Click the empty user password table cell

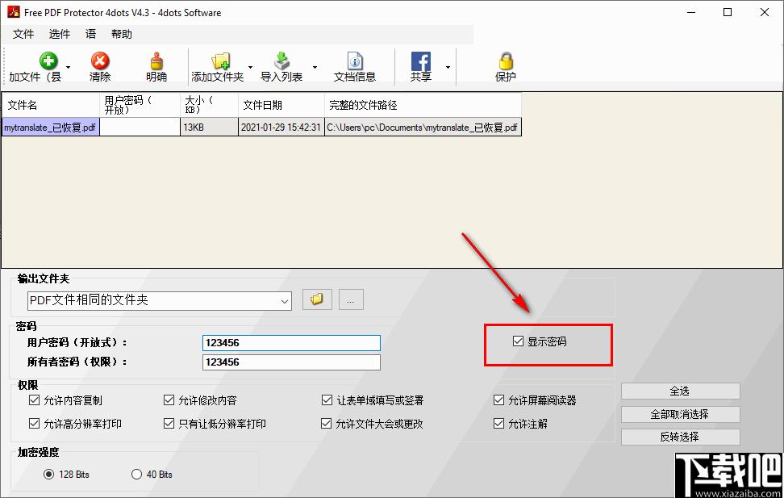[140, 128]
